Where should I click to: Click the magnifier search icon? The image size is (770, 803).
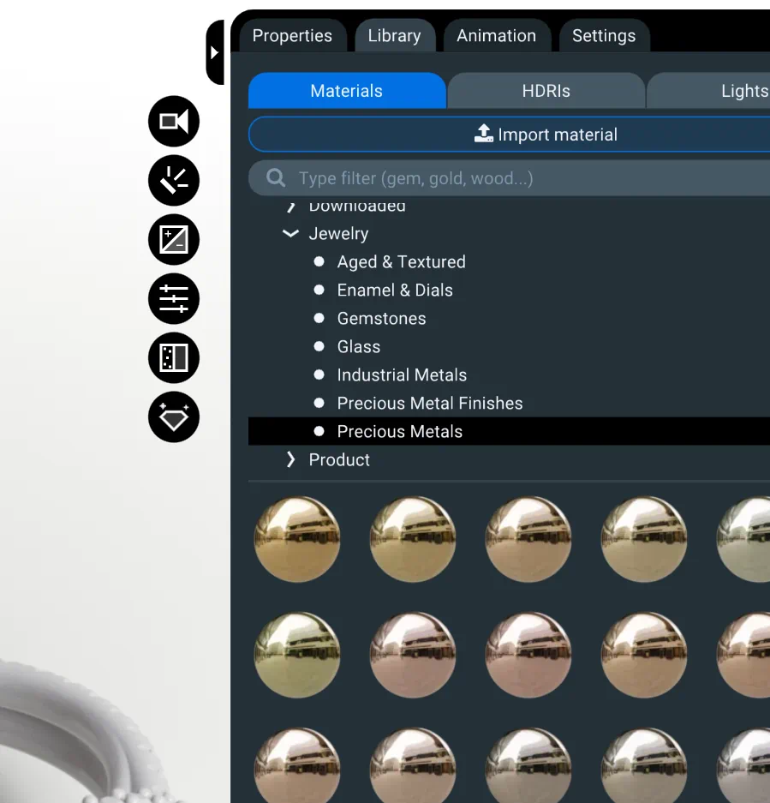pos(276,178)
